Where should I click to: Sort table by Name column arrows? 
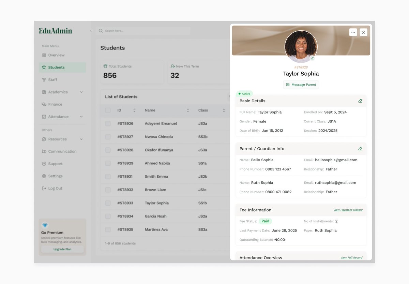(x=188, y=110)
